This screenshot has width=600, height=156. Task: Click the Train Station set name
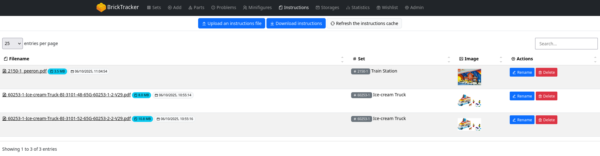pos(384,71)
